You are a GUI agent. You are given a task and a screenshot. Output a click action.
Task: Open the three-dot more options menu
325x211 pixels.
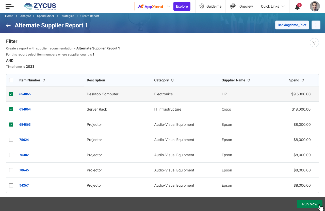[316, 25]
